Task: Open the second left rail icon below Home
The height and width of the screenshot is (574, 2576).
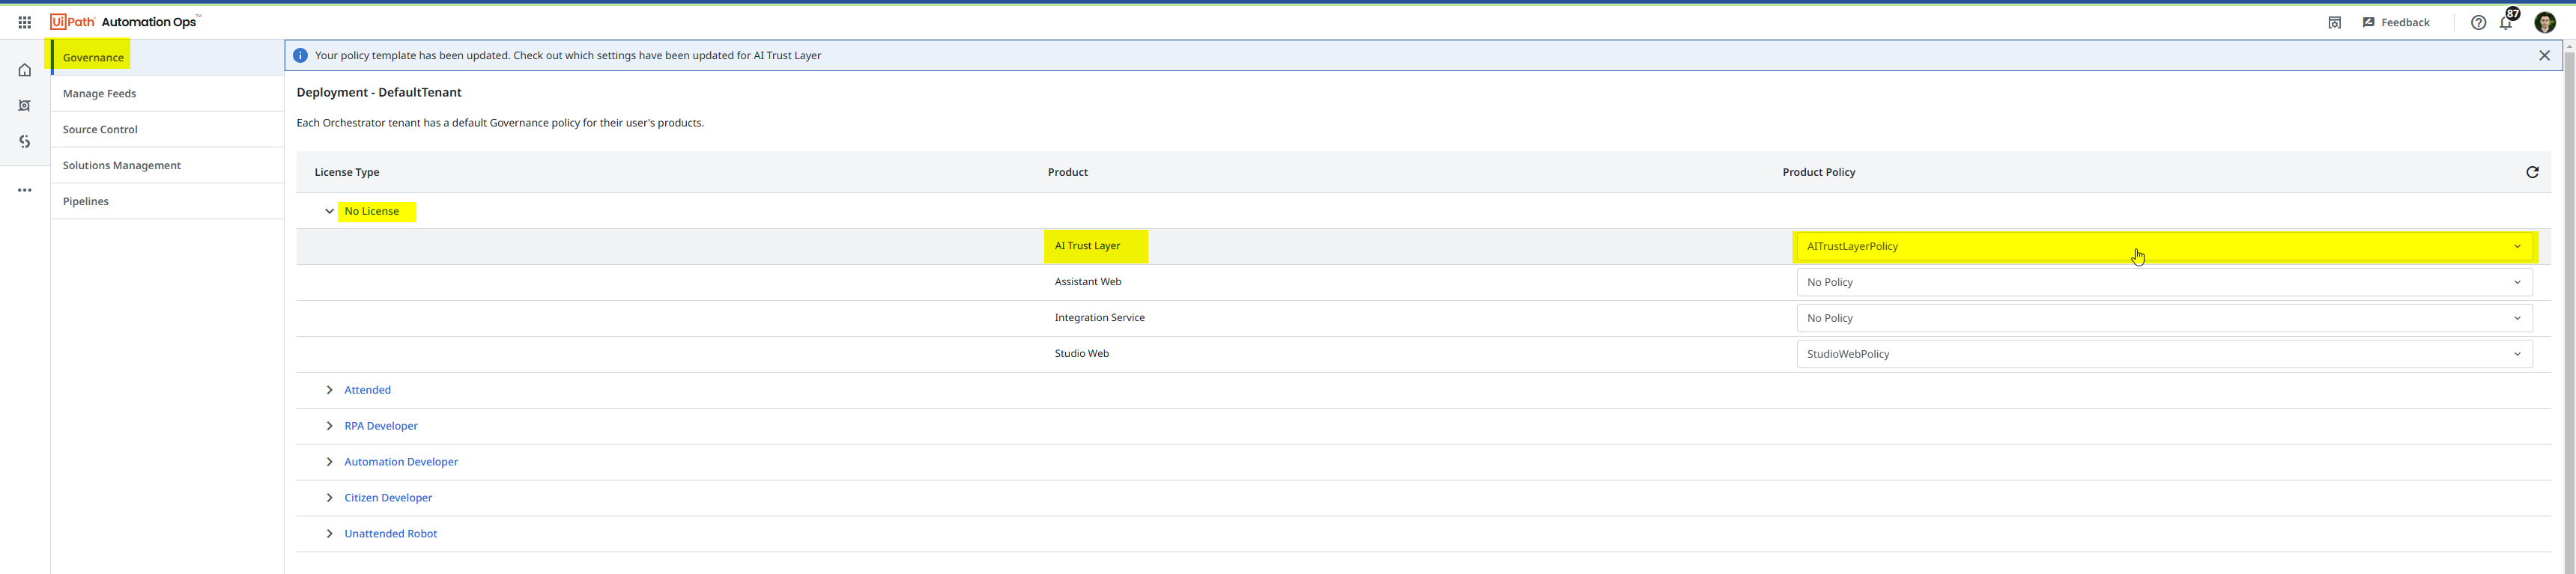Action: (25, 106)
